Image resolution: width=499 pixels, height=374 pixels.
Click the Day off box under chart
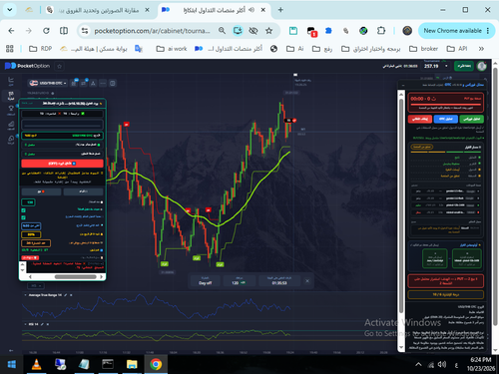coord(205,280)
